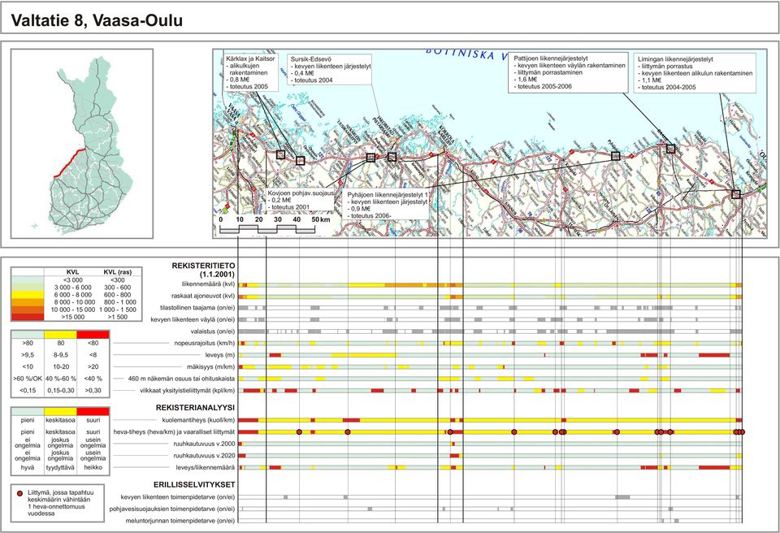Click "- liittymän porrastaminen" in the Pattijoki callout
This screenshot has width=780, height=533.
click(548, 72)
